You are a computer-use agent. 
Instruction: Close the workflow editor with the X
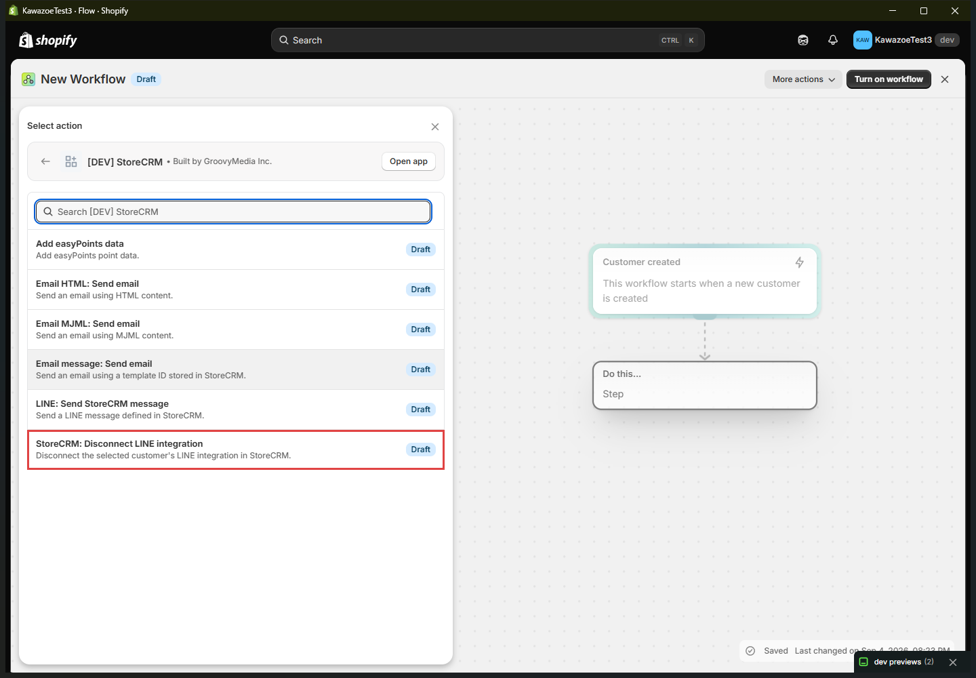click(x=945, y=79)
